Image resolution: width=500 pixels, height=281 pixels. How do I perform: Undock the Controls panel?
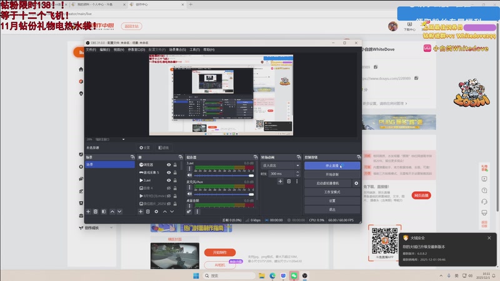click(x=359, y=157)
